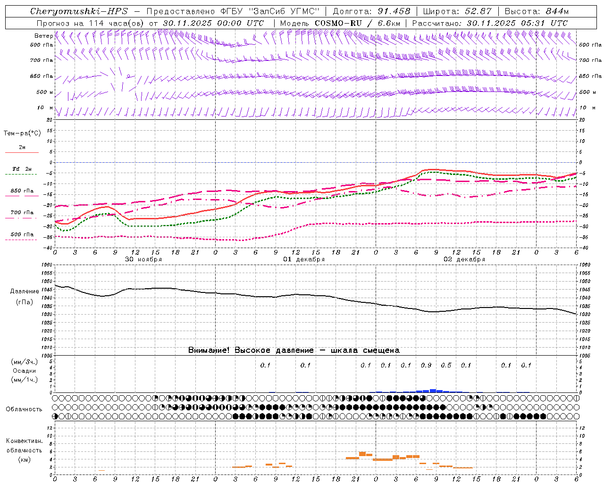604x483 pixels.
Task: Click the tallest blue precipitation bar
Action: point(433,391)
